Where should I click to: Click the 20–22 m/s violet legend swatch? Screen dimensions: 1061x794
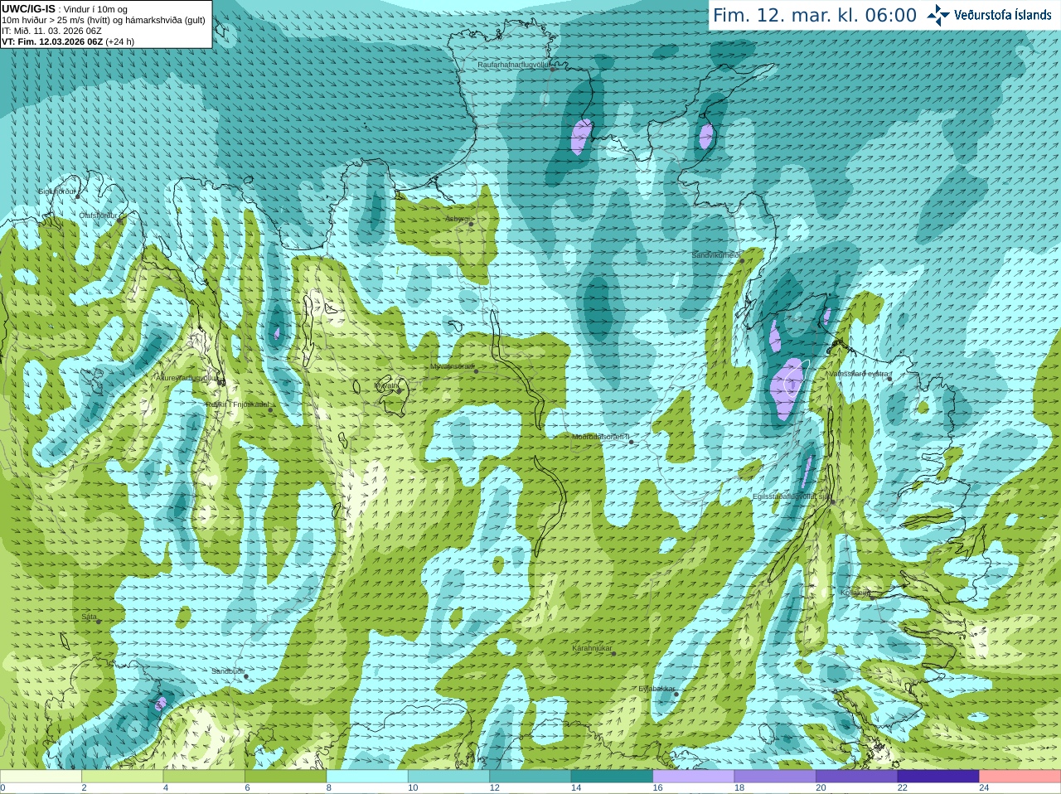tap(857, 776)
